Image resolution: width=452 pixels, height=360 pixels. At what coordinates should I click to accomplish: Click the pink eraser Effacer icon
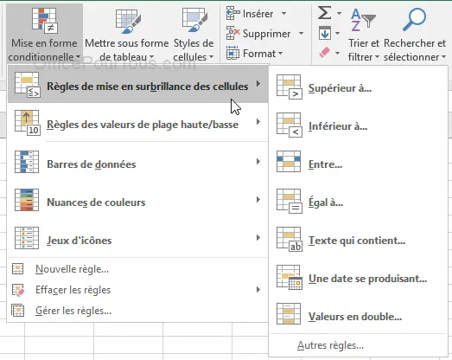click(325, 53)
